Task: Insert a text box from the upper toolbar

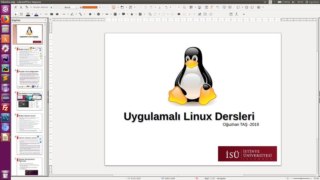Action: (x=206, y=7)
